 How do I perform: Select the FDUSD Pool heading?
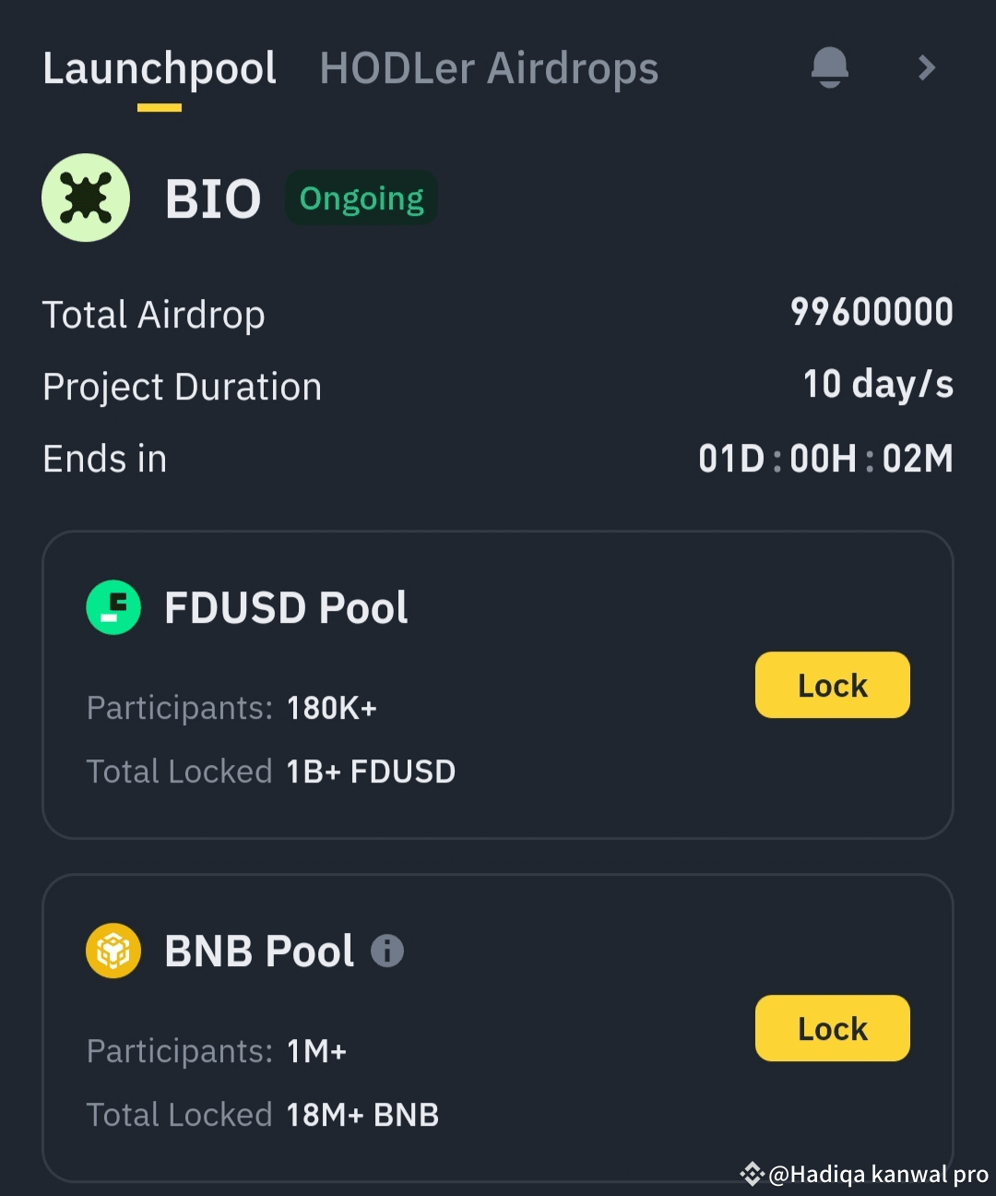point(286,608)
